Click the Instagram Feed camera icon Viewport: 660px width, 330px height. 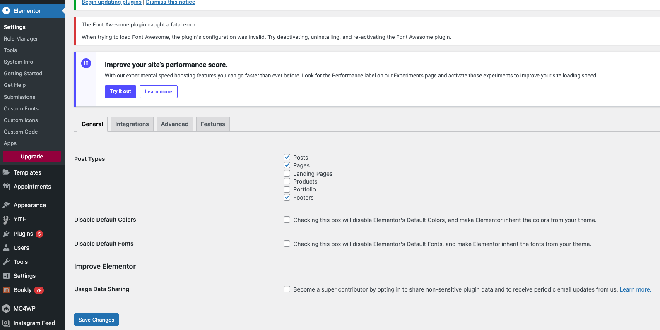[6, 323]
